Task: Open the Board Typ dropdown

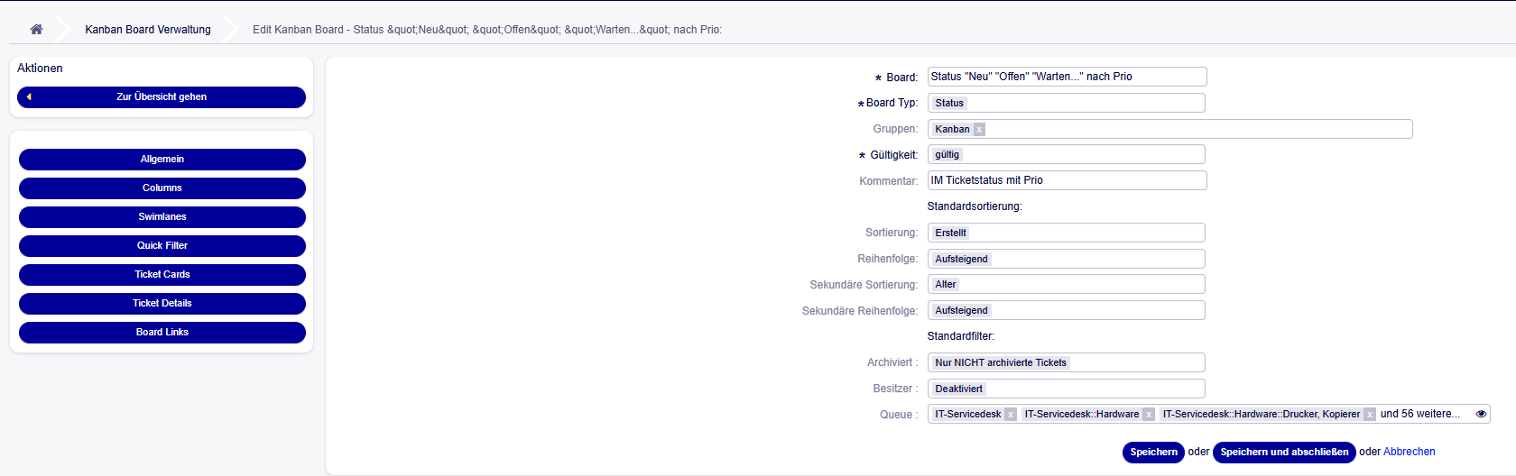Action: point(1066,103)
